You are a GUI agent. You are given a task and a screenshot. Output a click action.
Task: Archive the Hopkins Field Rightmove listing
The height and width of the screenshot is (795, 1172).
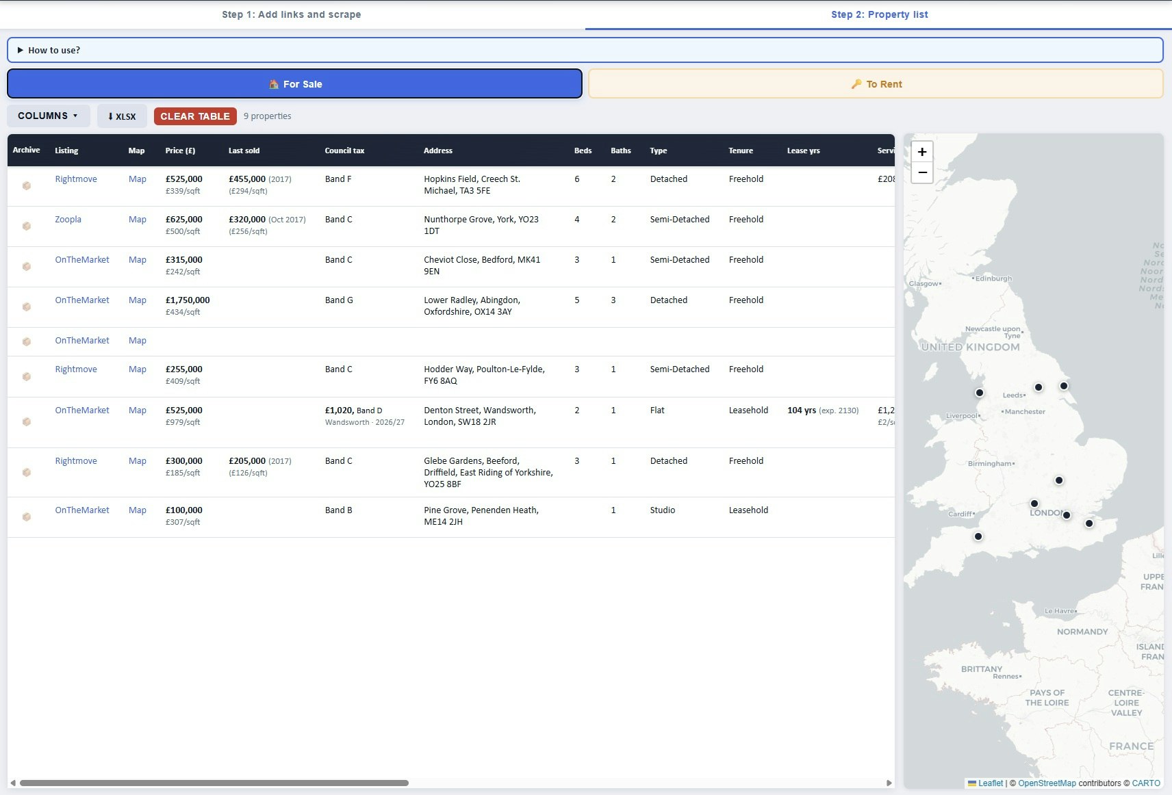[26, 185]
